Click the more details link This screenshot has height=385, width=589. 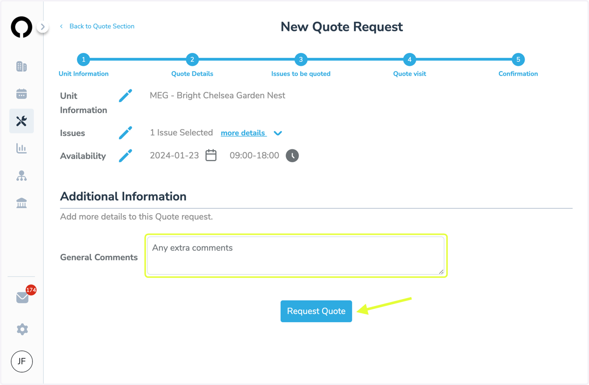pyautogui.click(x=243, y=133)
